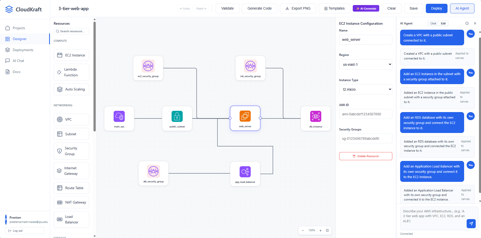Save the project

pos(413,8)
